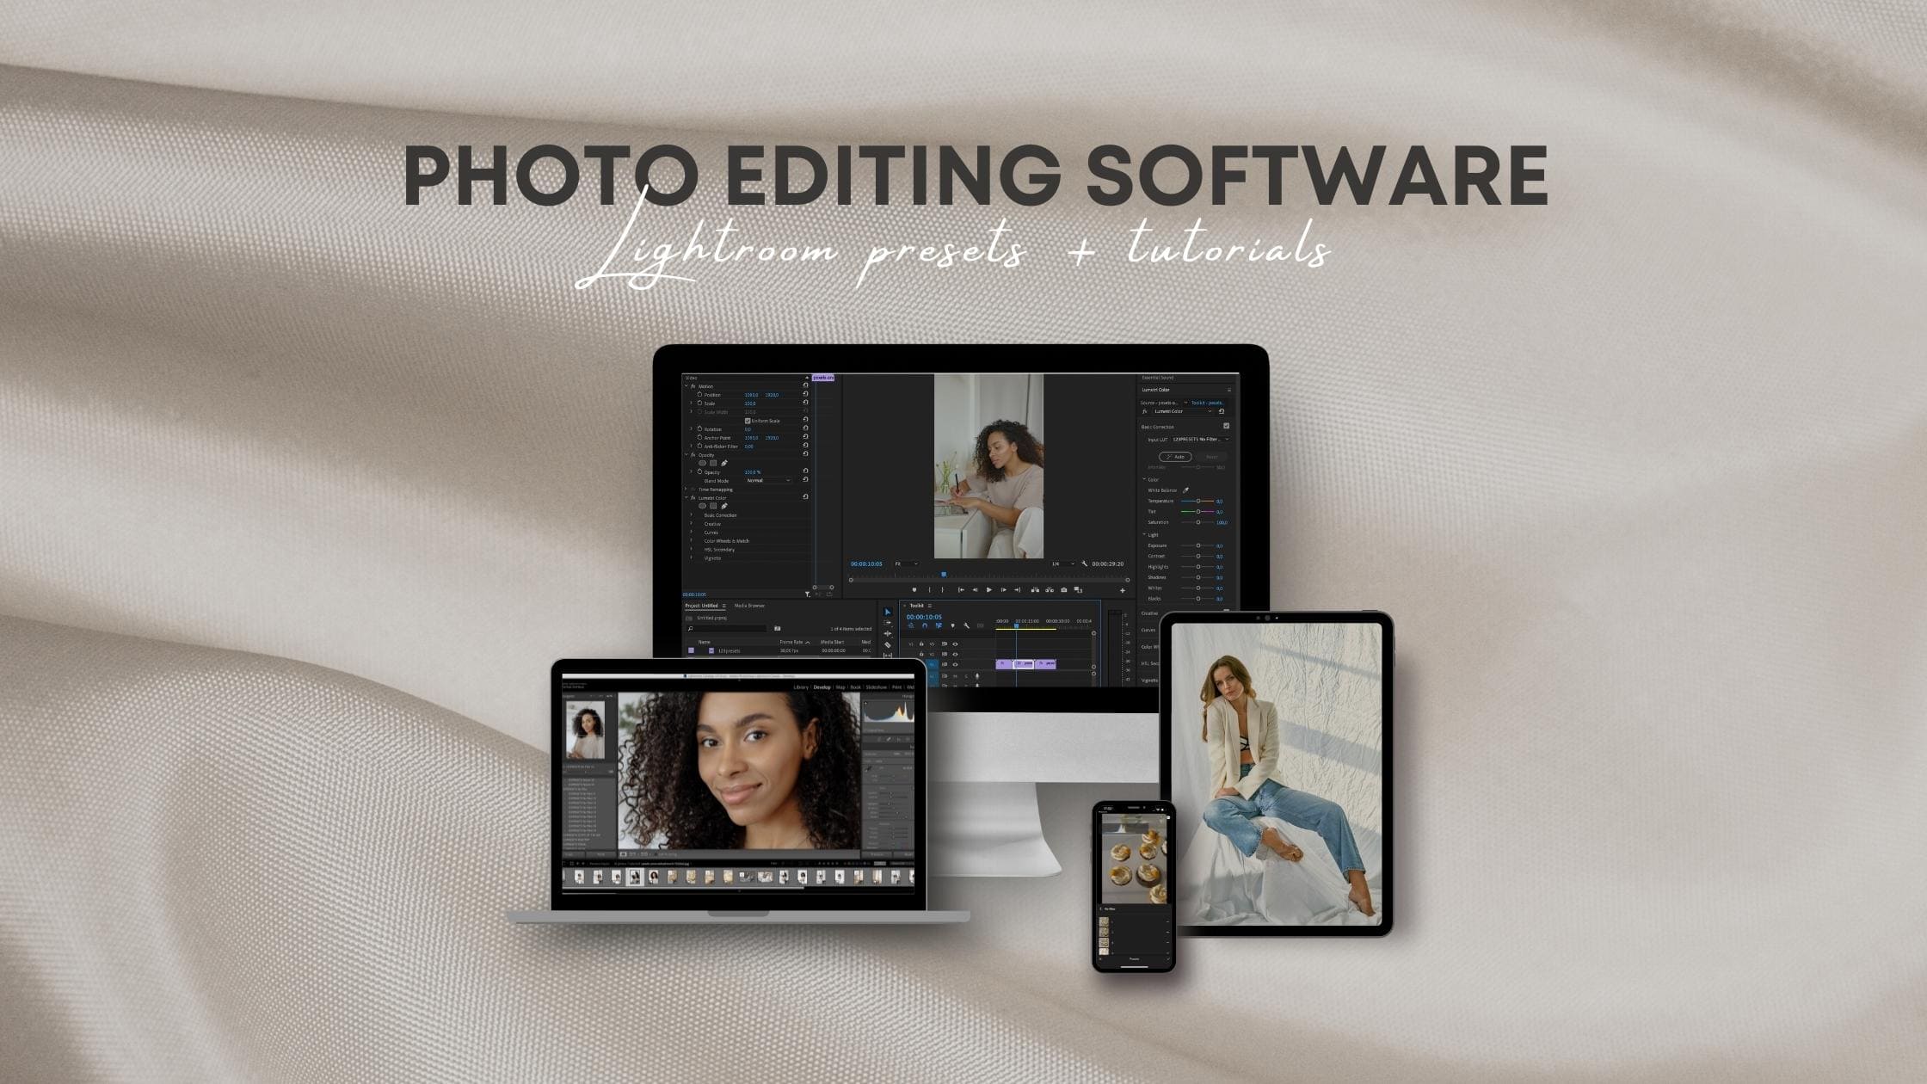Adjust Exposure slider in Lumetri Color
Screen dimensions: 1927x1084
1197,545
